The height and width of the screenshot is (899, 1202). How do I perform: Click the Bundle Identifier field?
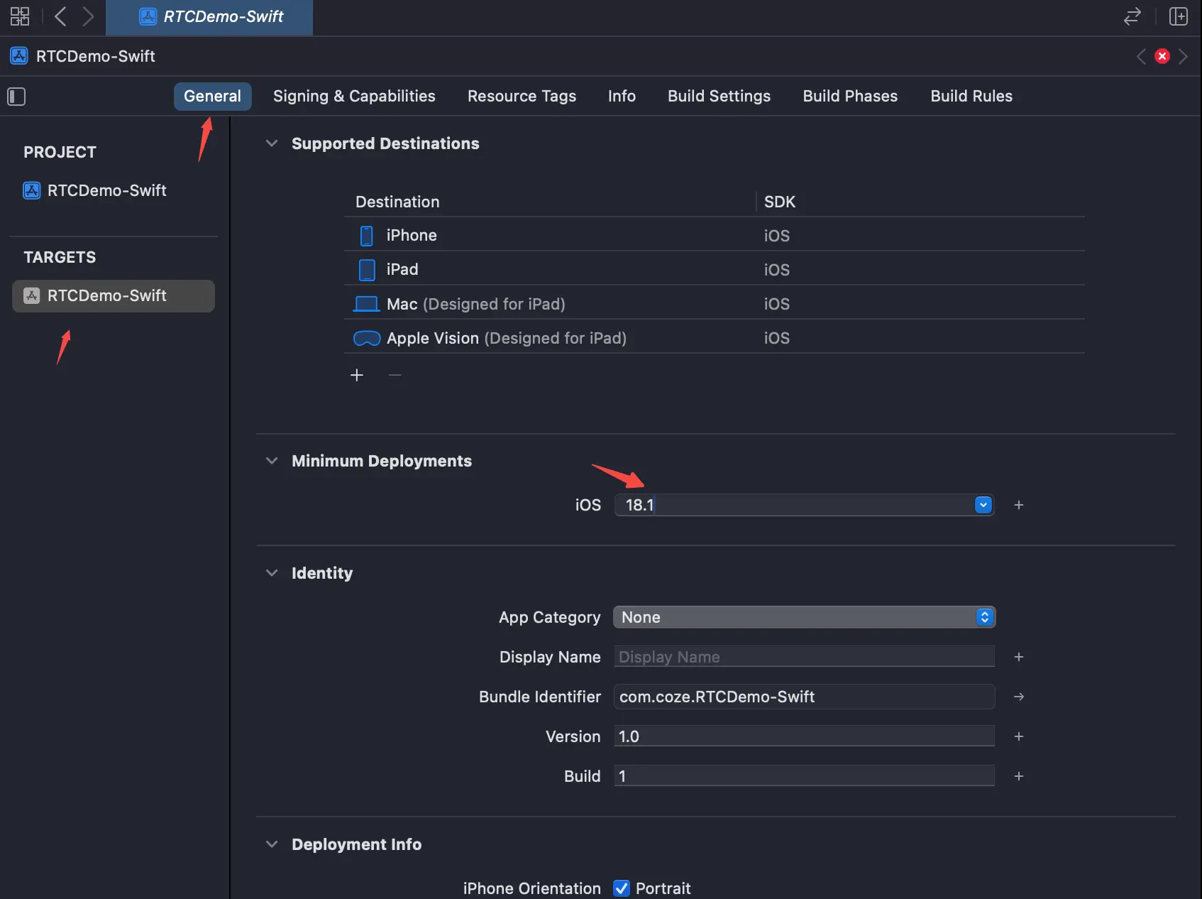(x=804, y=697)
